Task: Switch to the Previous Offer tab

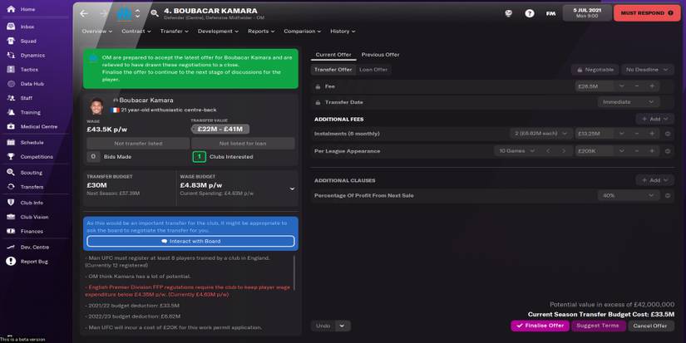Action: (x=380, y=55)
